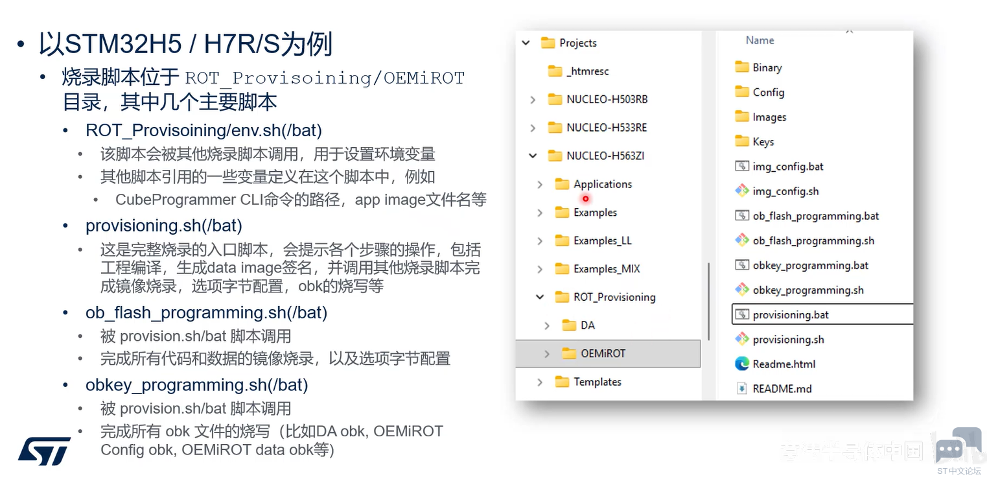Viewport: 987px width, 481px height.
Task: Select the Examples folder in the tree
Action: [595, 213]
